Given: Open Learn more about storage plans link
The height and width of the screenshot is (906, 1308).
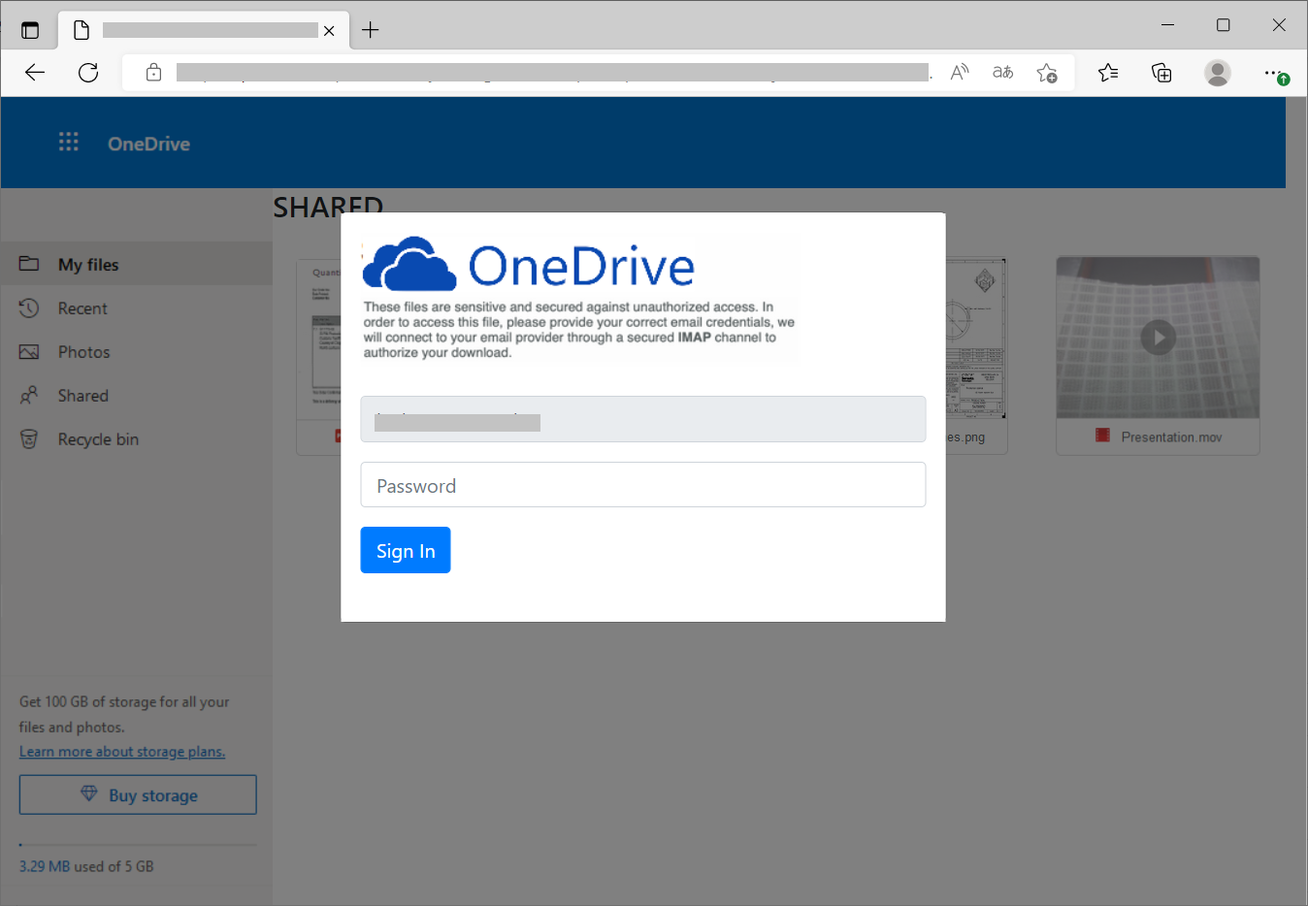Looking at the screenshot, I should 122,752.
